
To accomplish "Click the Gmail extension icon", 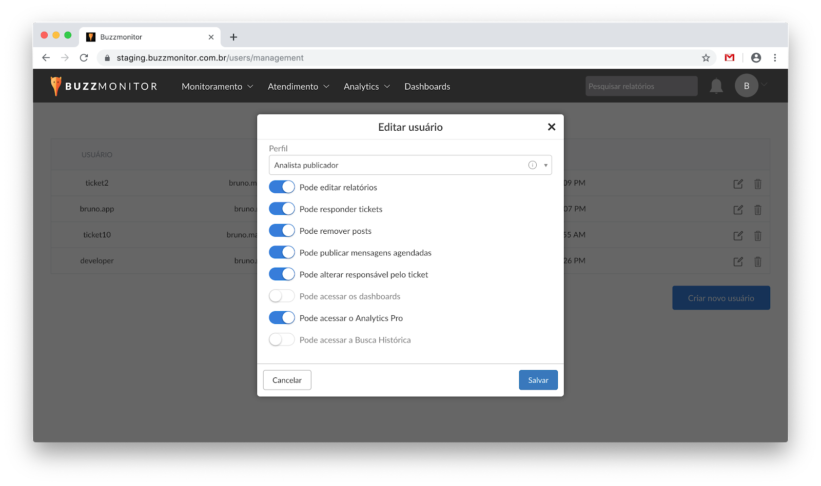I will click(x=729, y=58).
